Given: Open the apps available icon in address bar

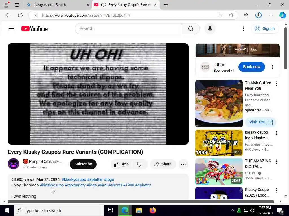Looking at the screenshot, I should pyautogui.click(x=220, y=15).
